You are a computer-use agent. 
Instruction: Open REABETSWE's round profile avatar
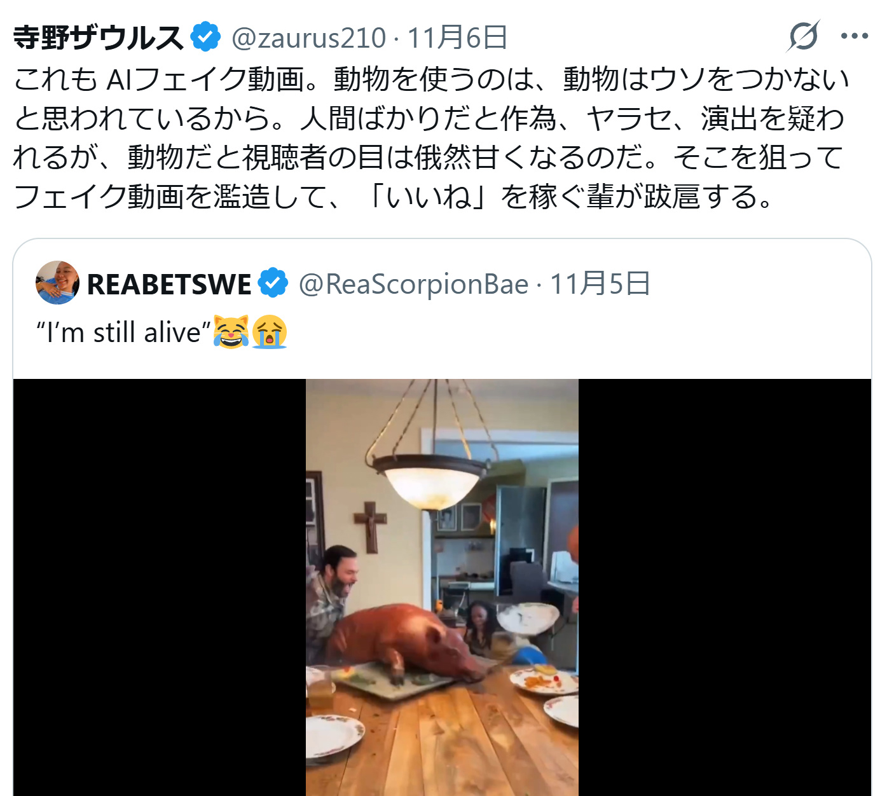(x=58, y=283)
